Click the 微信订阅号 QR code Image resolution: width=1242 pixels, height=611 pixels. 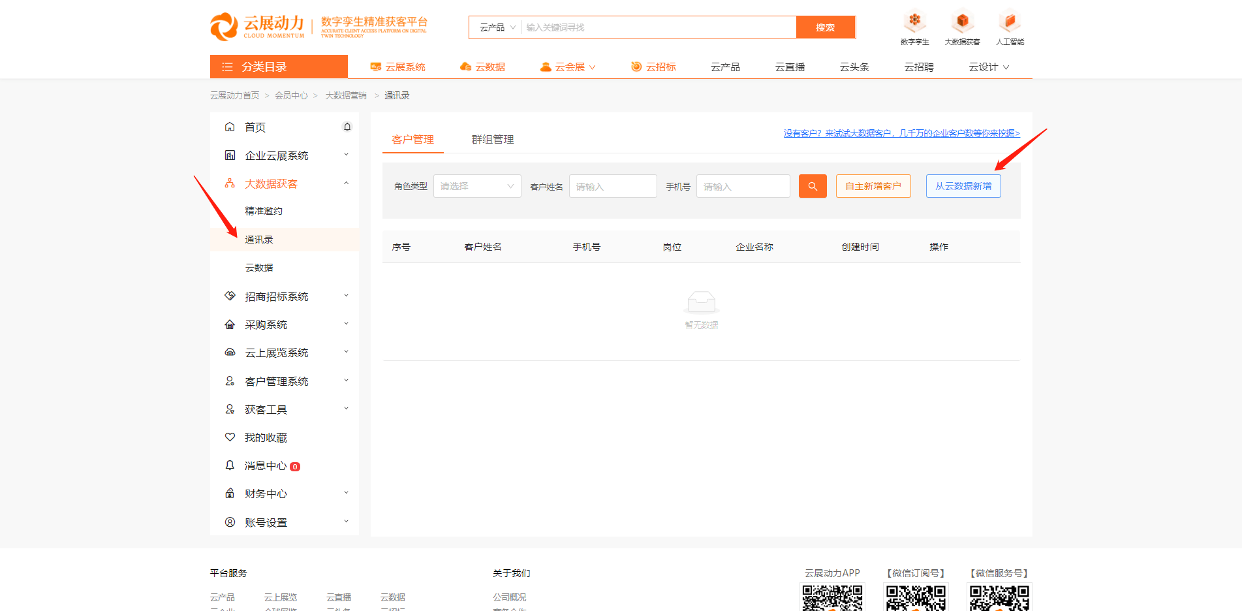pos(916,597)
